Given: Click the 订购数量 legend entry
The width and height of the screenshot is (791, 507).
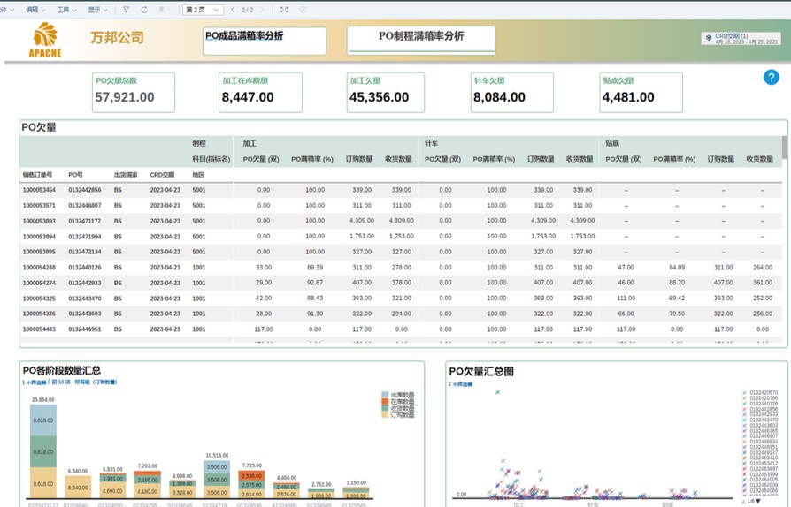Looking at the screenshot, I should pyautogui.click(x=398, y=415).
